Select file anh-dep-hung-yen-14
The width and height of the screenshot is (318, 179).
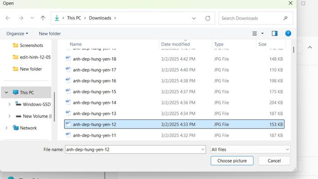point(174,103)
